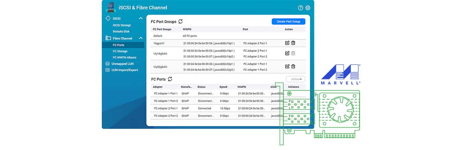Edit the 16gport1 port group
Image resolution: width=455 pixels, height=150 pixels.
click(287, 43)
